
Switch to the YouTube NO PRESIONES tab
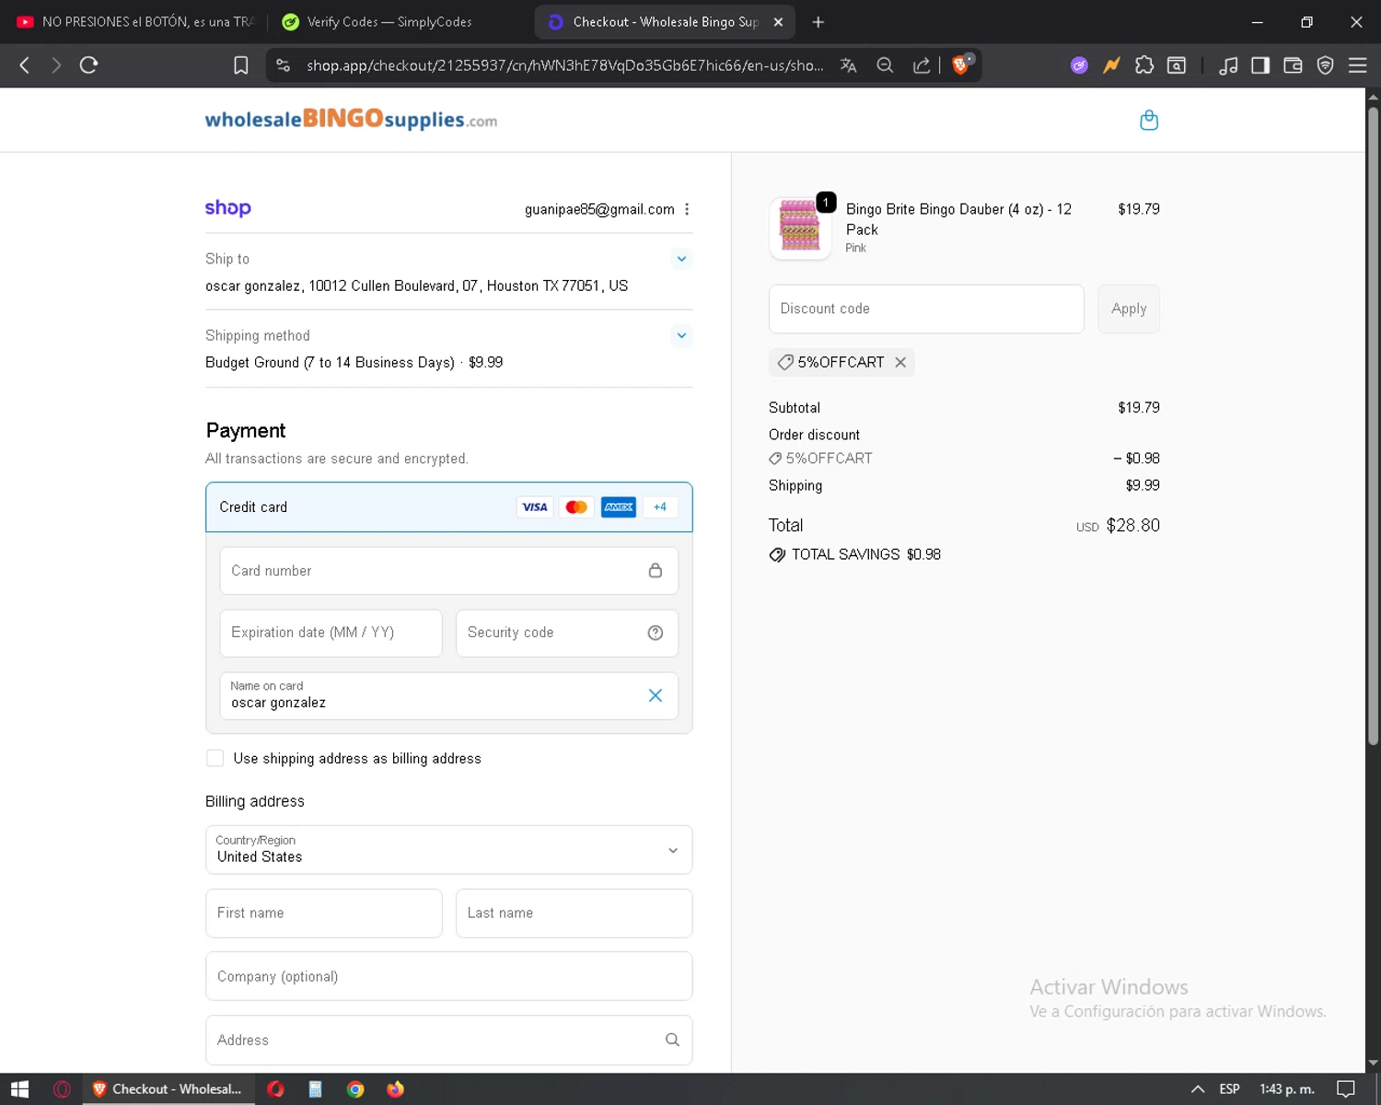(134, 22)
